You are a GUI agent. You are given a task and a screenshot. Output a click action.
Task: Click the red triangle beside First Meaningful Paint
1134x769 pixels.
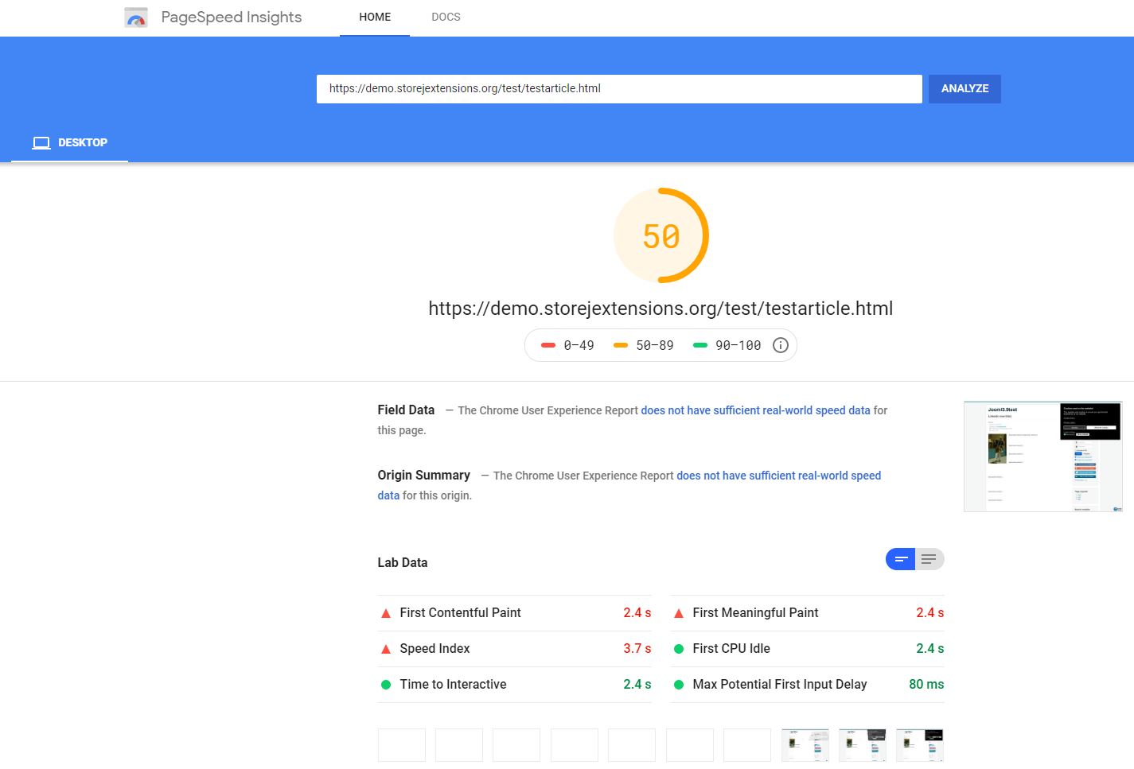(x=679, y=613)
